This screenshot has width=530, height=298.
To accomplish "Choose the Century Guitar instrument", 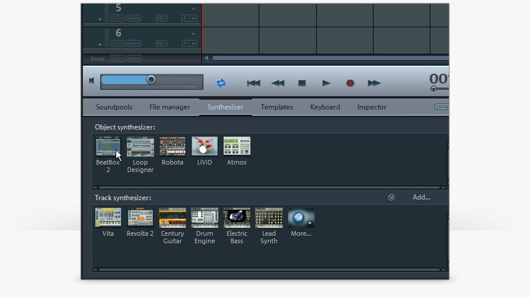I will (x=172, y=218).
